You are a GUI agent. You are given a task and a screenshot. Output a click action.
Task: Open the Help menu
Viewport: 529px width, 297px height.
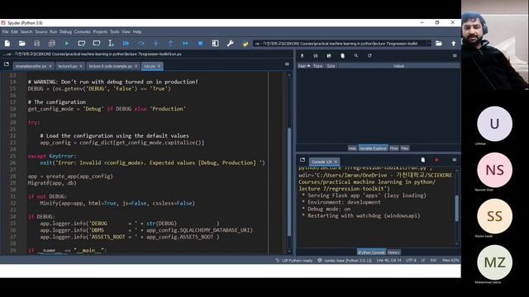(137, 31)
